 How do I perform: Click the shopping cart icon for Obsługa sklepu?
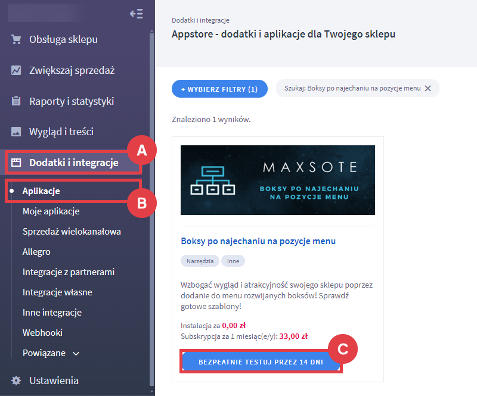(x=16, y=39)
